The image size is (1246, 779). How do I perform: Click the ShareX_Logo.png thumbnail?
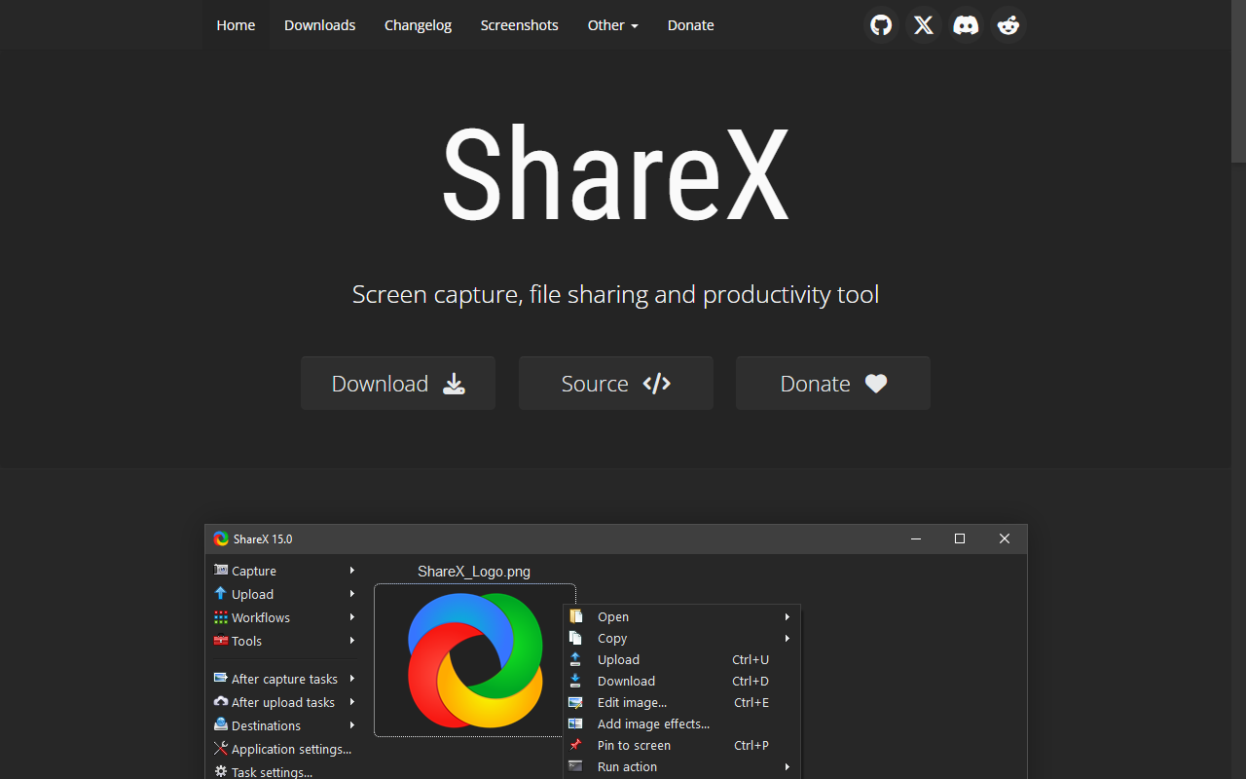[475, 660]
